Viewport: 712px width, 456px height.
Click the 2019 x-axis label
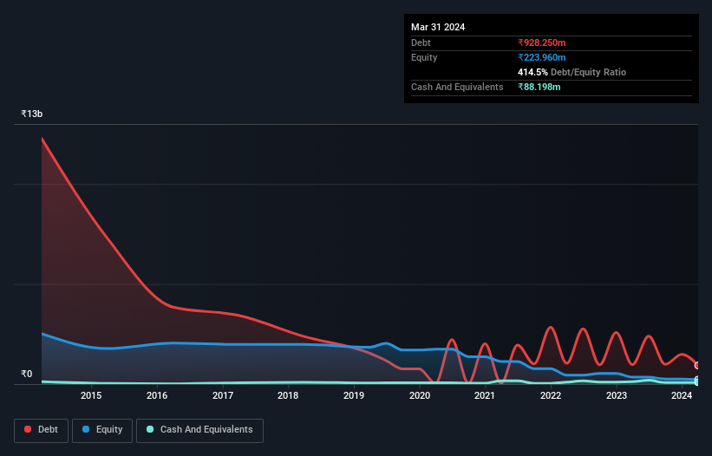pos(354,395)
